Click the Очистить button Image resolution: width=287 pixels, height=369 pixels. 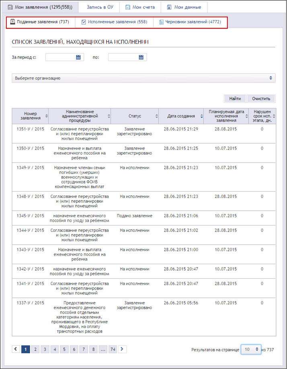coord(261,99)
